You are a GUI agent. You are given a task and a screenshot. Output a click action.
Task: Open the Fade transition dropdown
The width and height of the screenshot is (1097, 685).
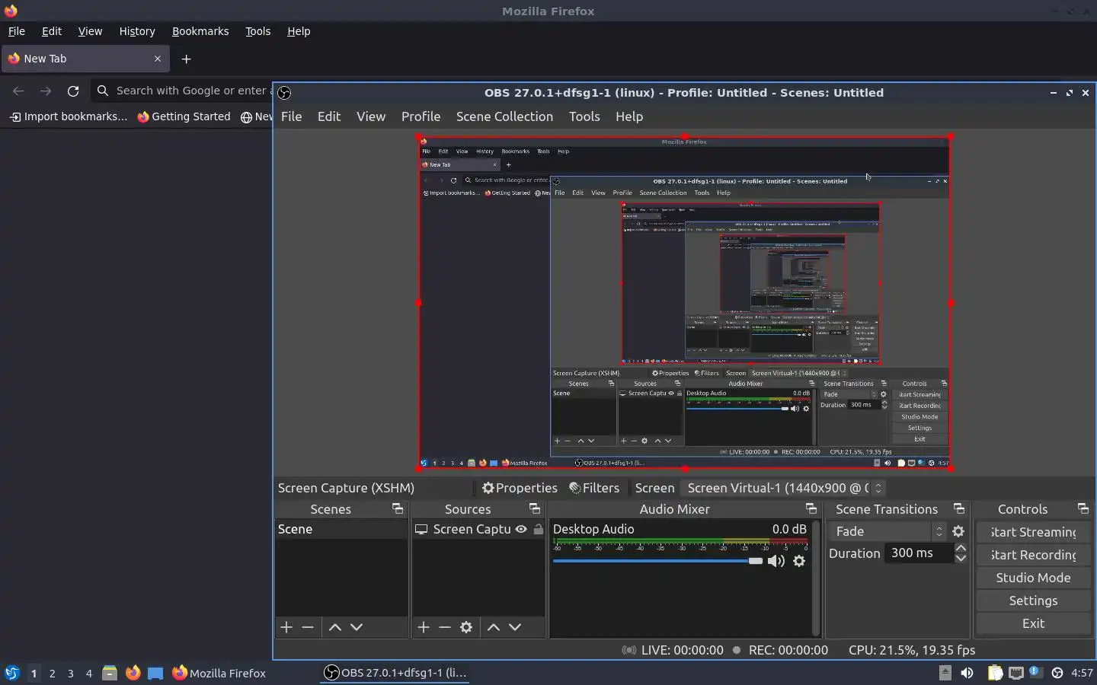pyautogui.click(x=888, y=531)
